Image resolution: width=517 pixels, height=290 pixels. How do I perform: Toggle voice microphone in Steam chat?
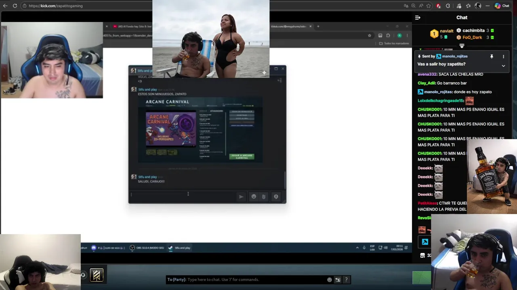coord(276,197)
